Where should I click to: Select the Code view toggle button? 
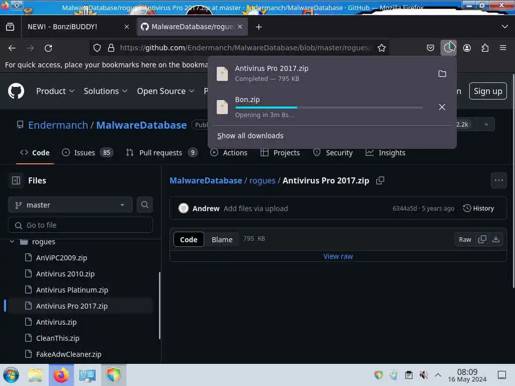click(189, 240)
